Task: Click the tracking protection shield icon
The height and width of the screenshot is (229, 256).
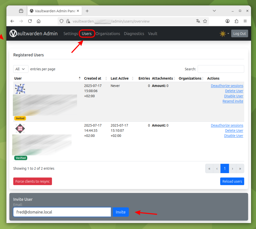Action: click(61, 21)
